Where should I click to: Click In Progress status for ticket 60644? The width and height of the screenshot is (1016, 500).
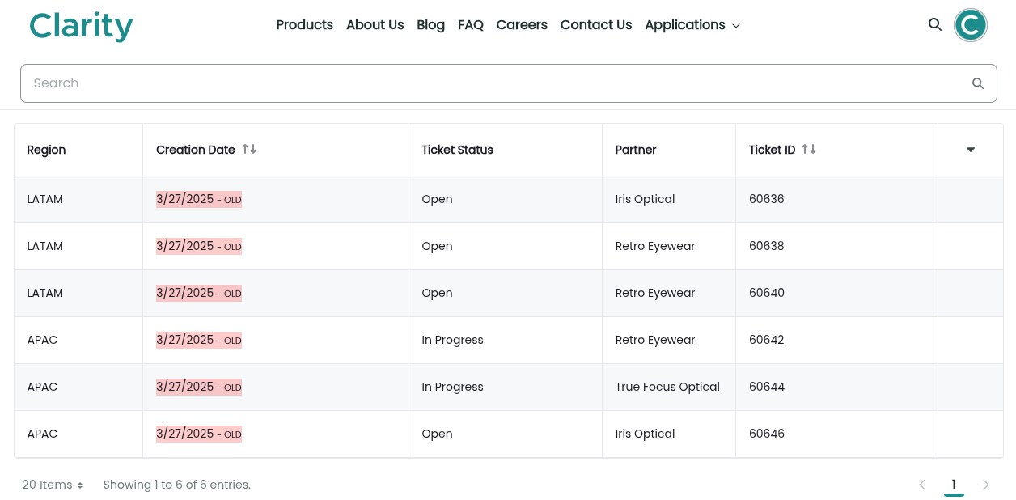click(452, 387)
